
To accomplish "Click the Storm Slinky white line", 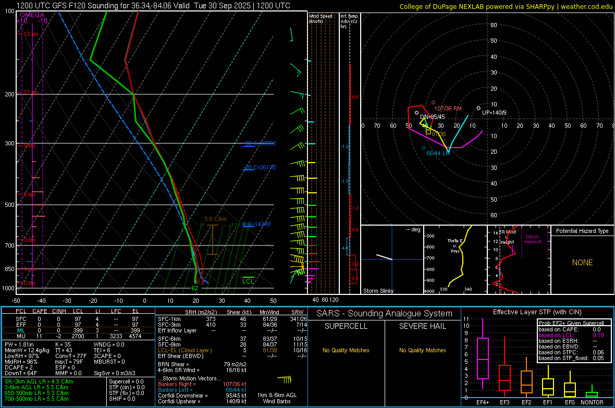I will pyautogui.click(x=385, y=257).
